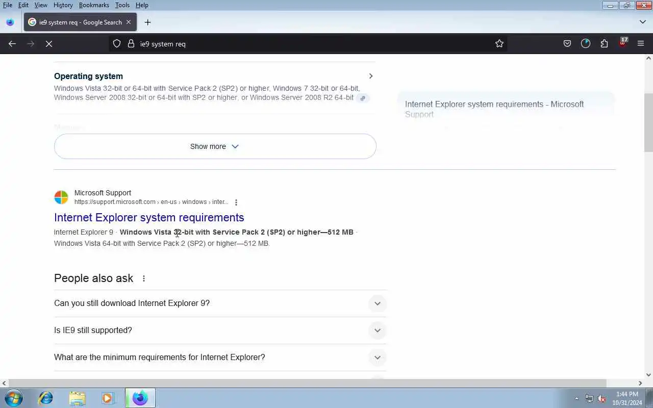Click the Firefox taskbar button
Screen dimensions: 653x408
tap(140, 398)
